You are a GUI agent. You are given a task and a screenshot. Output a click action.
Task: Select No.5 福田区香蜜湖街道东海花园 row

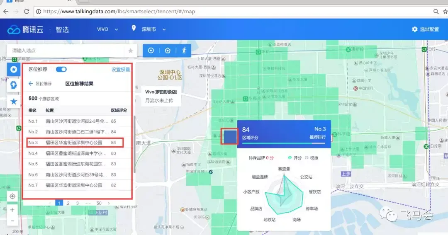pos(77,164)
